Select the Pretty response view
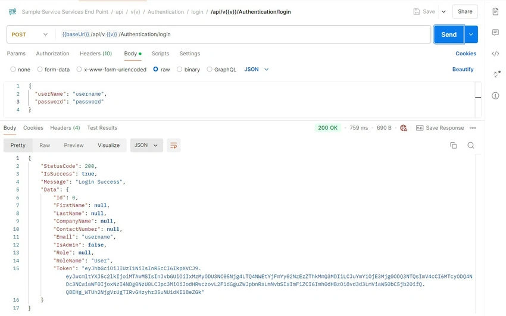Screen dimensions: 506x316 18,145
